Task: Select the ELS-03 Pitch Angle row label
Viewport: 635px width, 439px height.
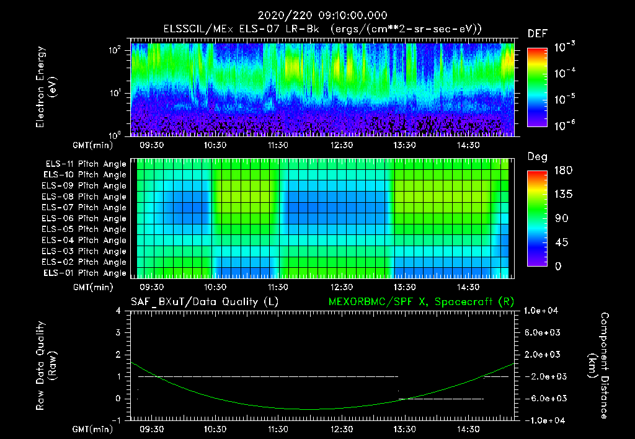Action: [84, 251]
